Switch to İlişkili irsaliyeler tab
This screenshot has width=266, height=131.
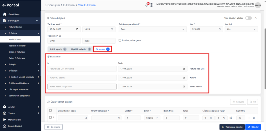pos(81,49)
